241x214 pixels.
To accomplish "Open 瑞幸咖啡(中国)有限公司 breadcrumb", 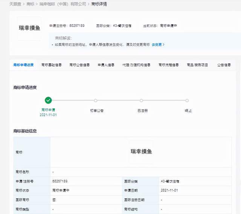I will 63,4.
